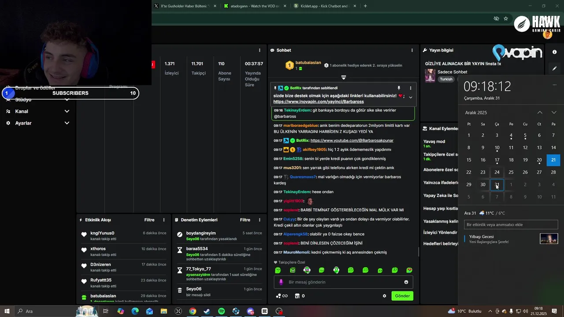Open the inovapin.com link in pinned message

[x=319, y=102]
